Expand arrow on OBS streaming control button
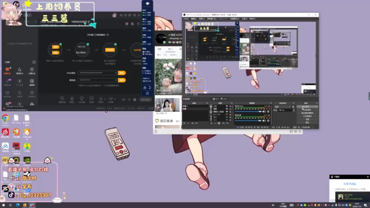 [316, 107]
